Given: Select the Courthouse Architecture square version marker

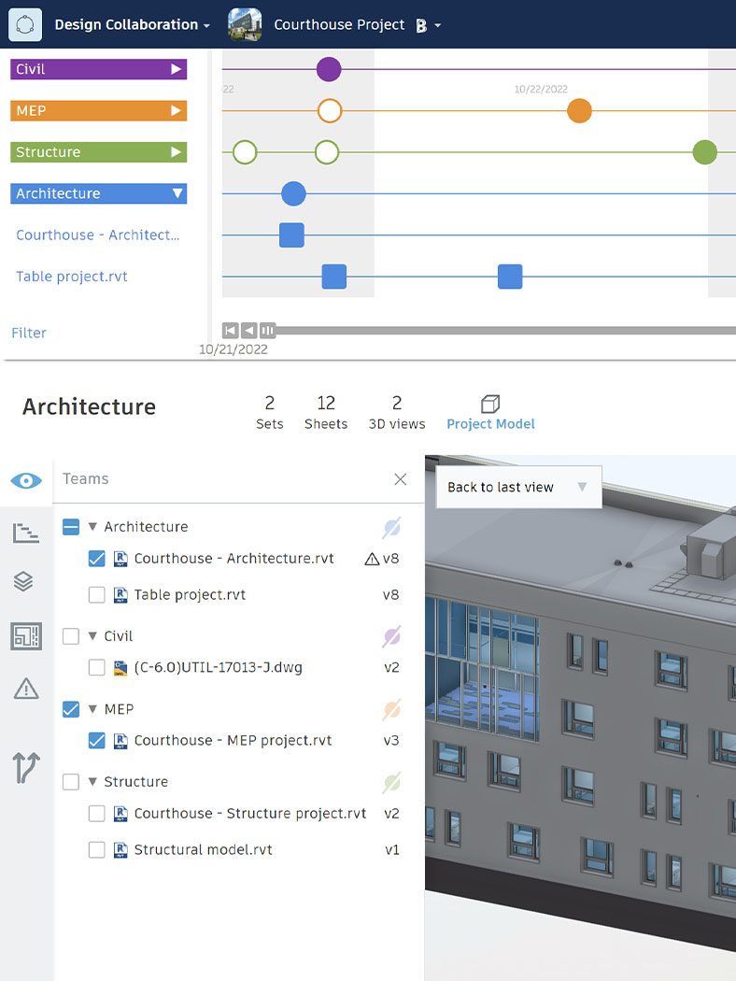Looking at the screenshot, I should (x=291, y=235).
